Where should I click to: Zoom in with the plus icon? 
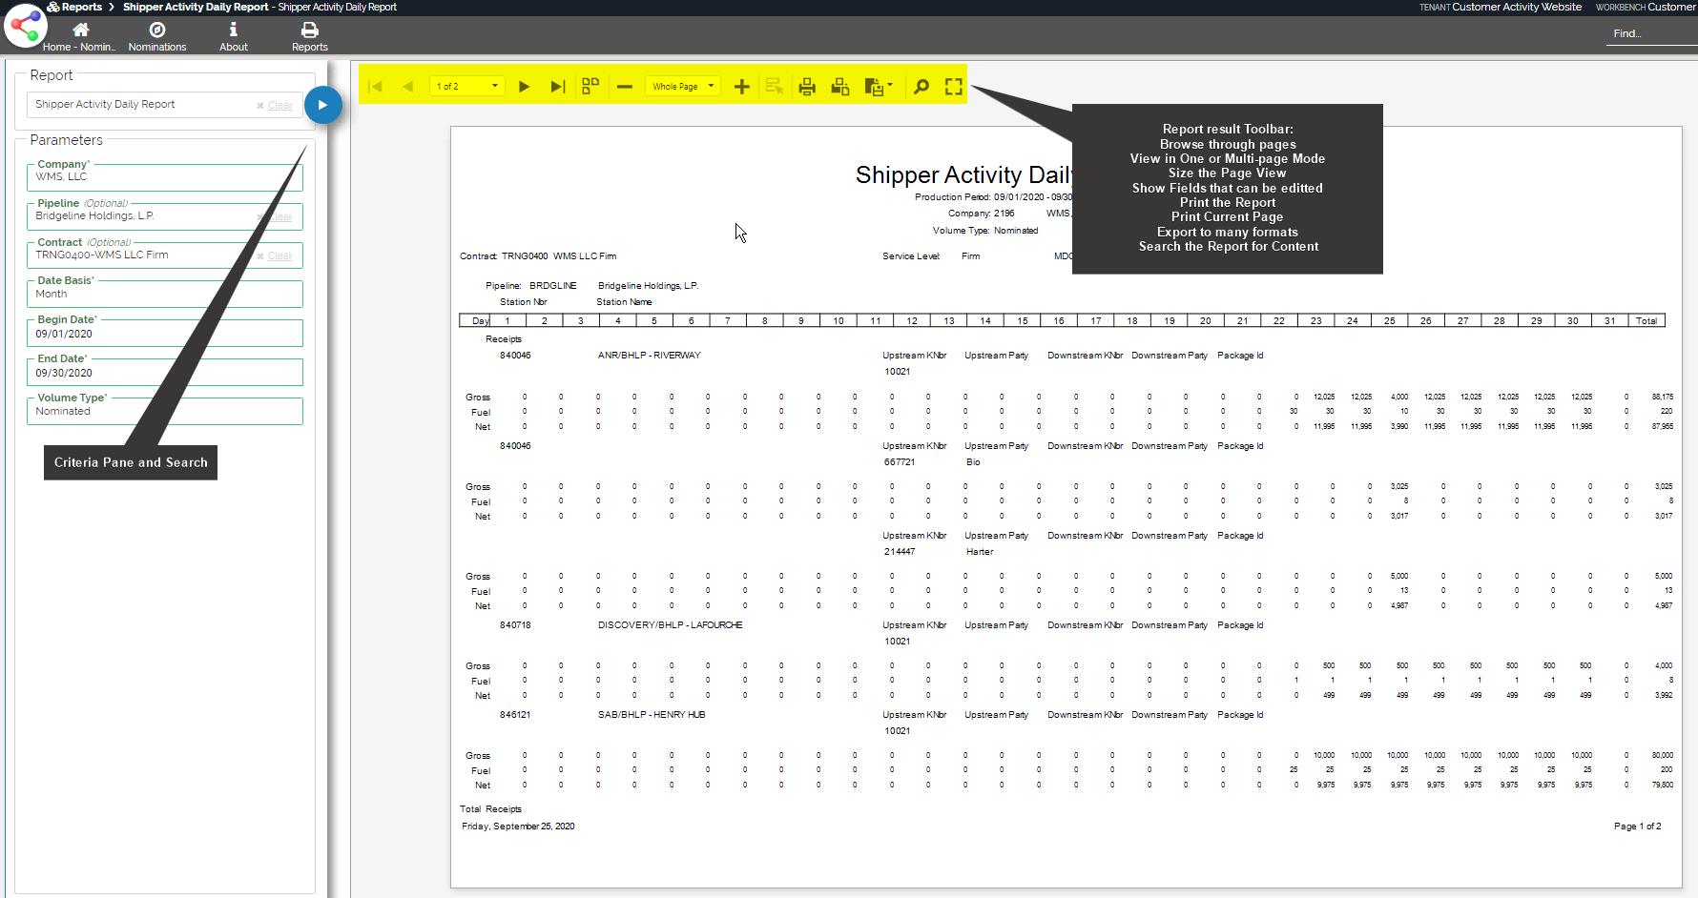pyautogui.click(x=741, y=87)
